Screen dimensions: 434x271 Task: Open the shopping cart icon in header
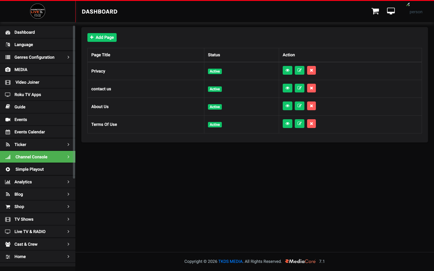375,11
